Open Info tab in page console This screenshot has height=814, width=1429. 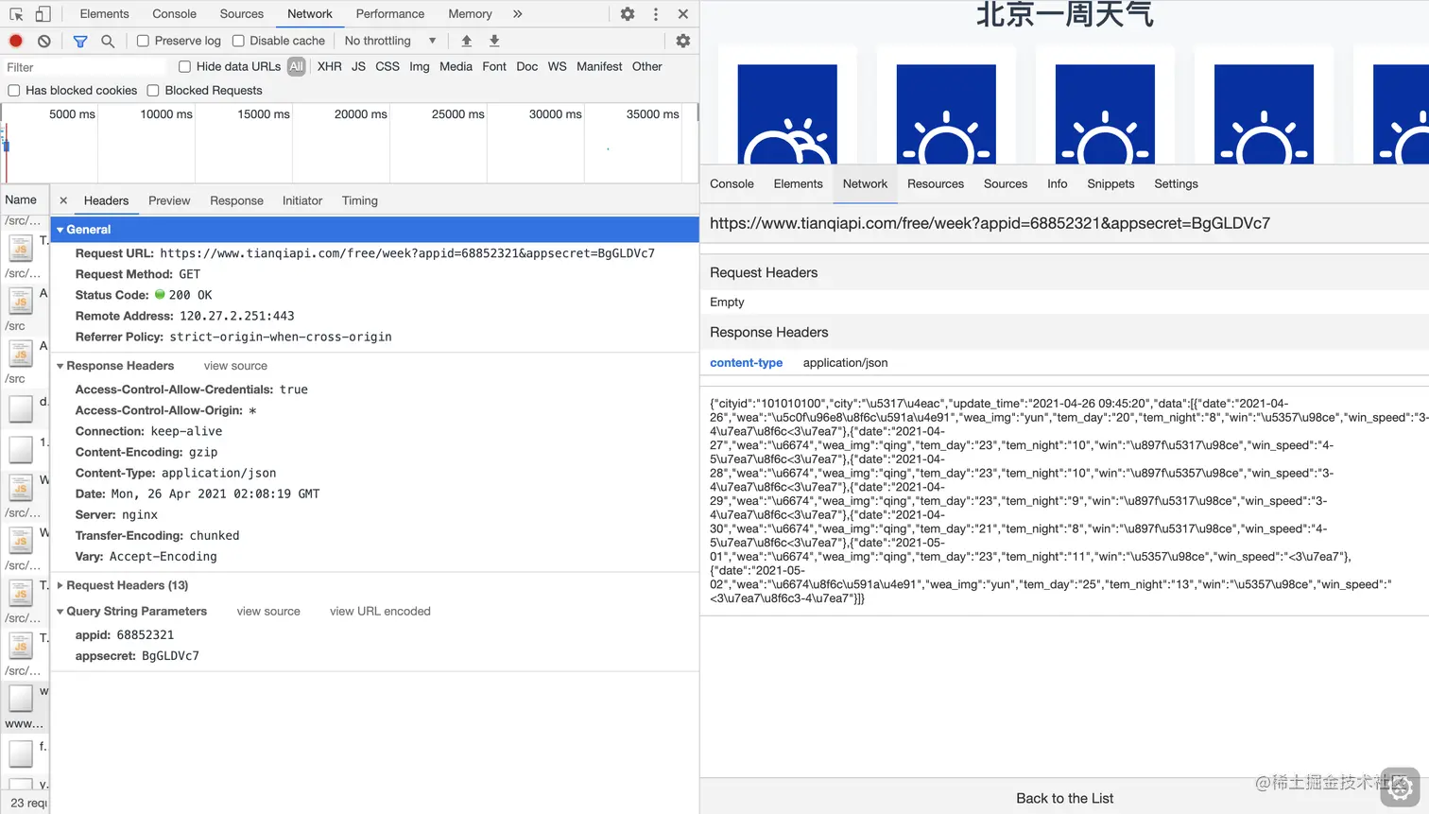click(x=1058, y=184)
